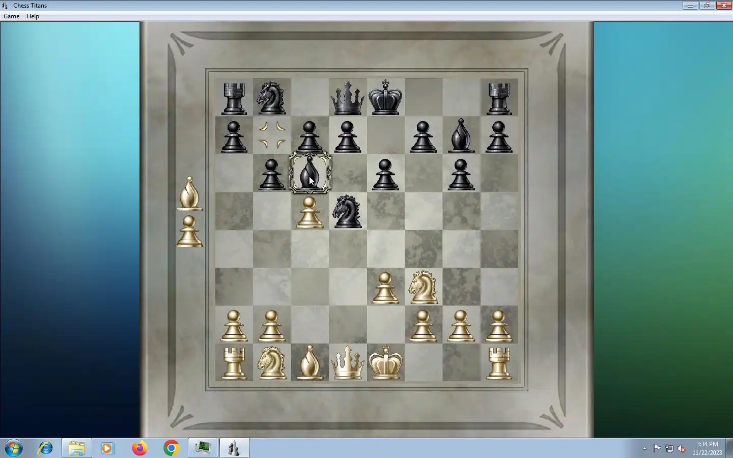This screenshot has height=458, width=733.
Task: Select the white pawn on c5
Action: 309,212
